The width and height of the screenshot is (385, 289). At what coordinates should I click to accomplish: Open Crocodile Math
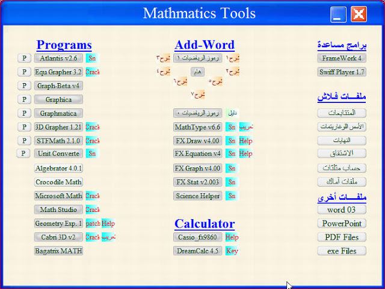tap(58, 182)
